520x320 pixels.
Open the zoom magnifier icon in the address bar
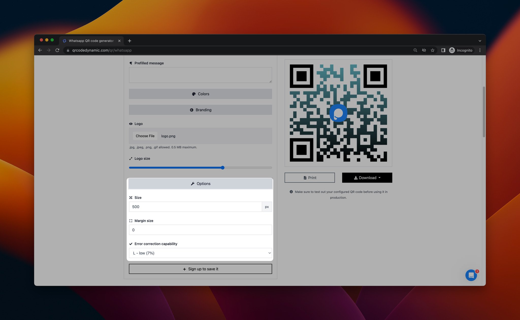[415, 50]
